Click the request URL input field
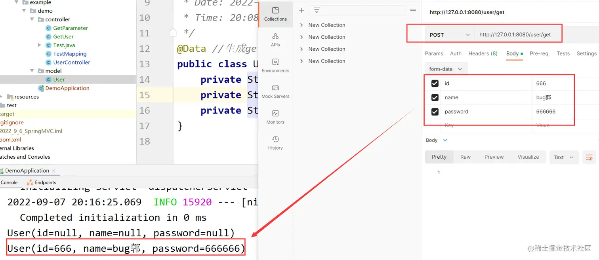The image size is (599, 260). point(518,35)
